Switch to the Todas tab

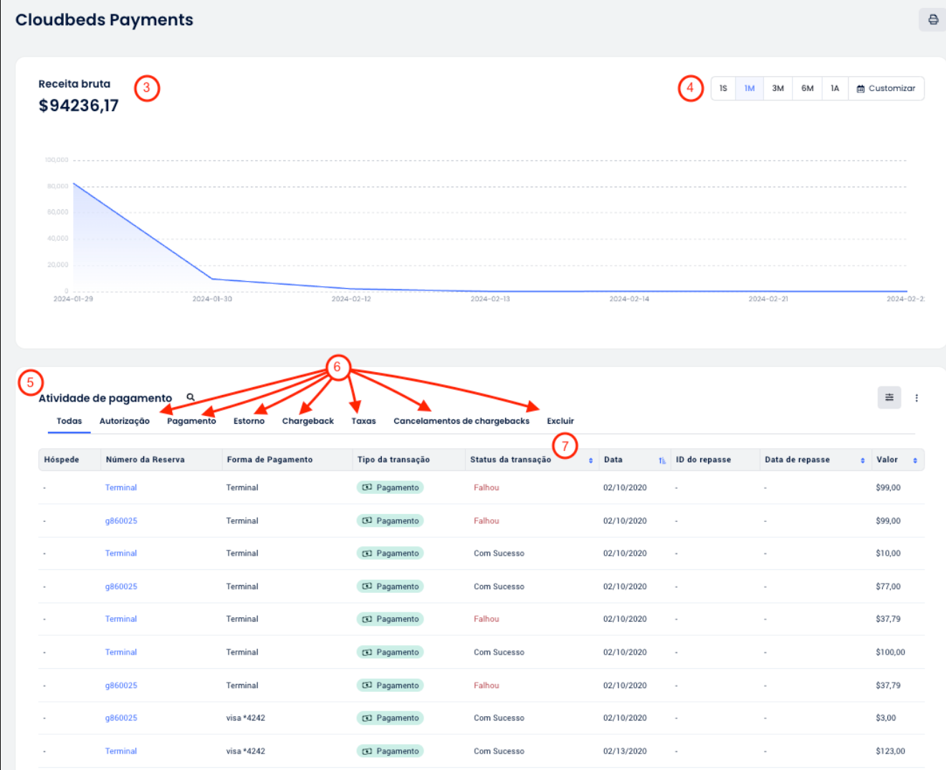pyautogui.click(x=70, y=421)
